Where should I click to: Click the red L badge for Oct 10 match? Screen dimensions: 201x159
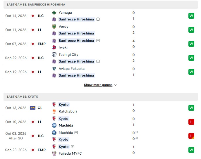point(191,122)
